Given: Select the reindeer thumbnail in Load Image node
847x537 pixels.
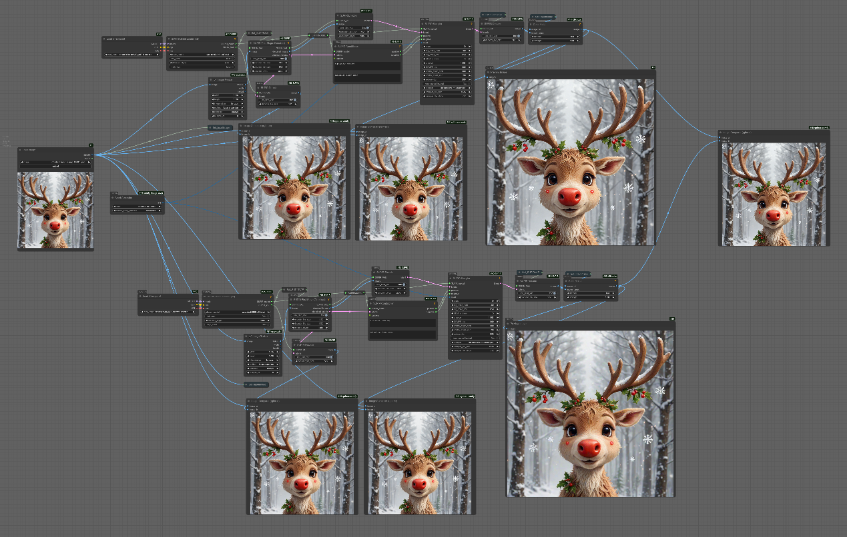Looking at the screenshot, I should (x=55, y=209).
